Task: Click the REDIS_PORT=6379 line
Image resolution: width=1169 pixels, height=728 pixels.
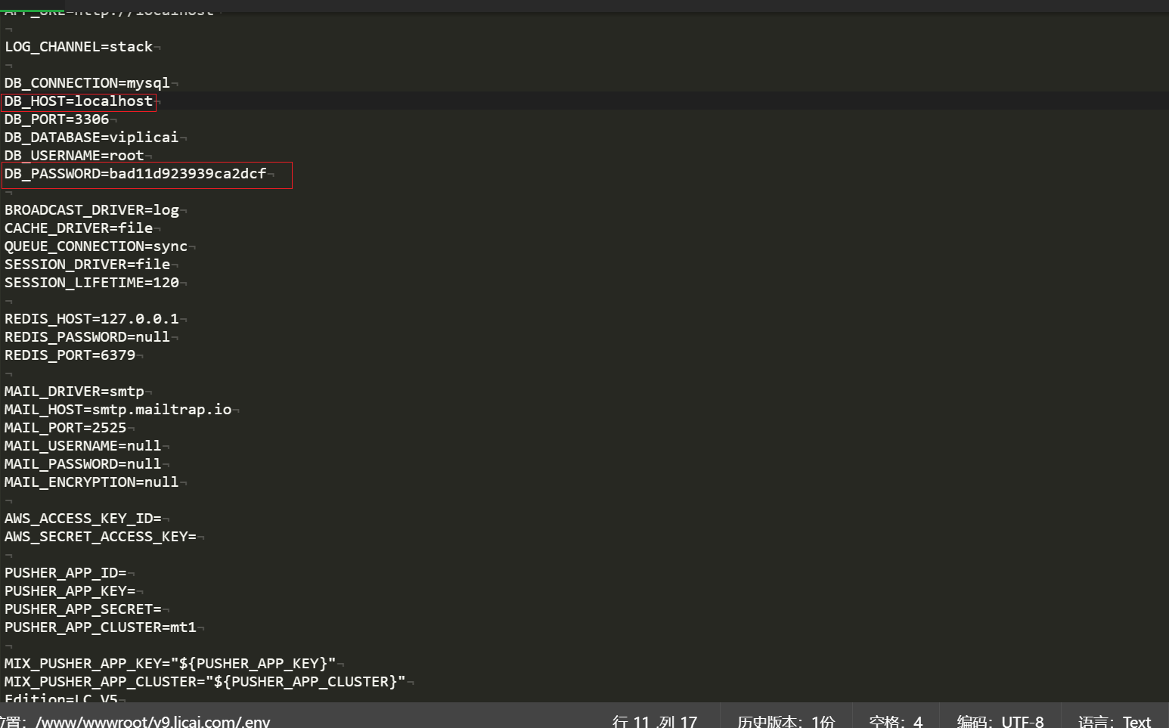Action: click(x=70, y=355)
